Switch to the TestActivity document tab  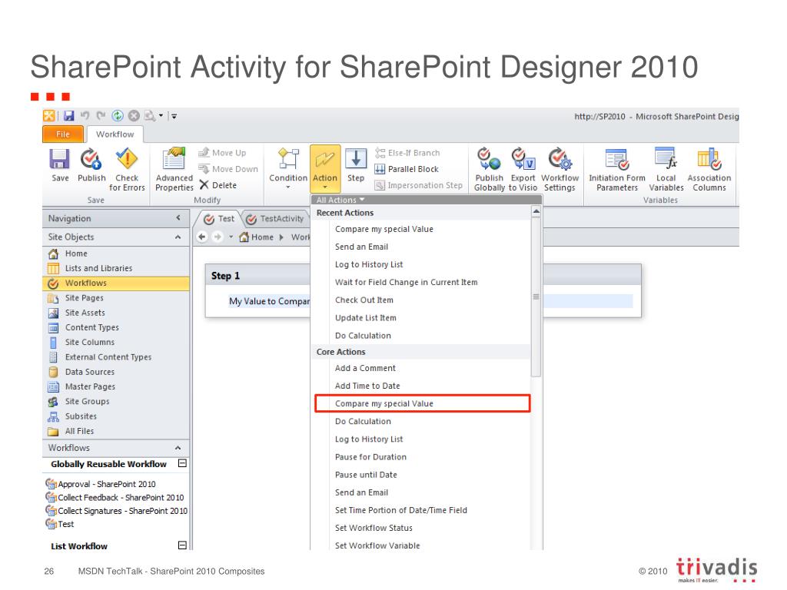(275, 219)
